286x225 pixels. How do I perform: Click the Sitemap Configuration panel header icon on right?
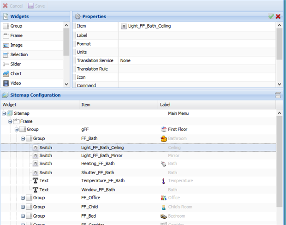click(278, 95)
